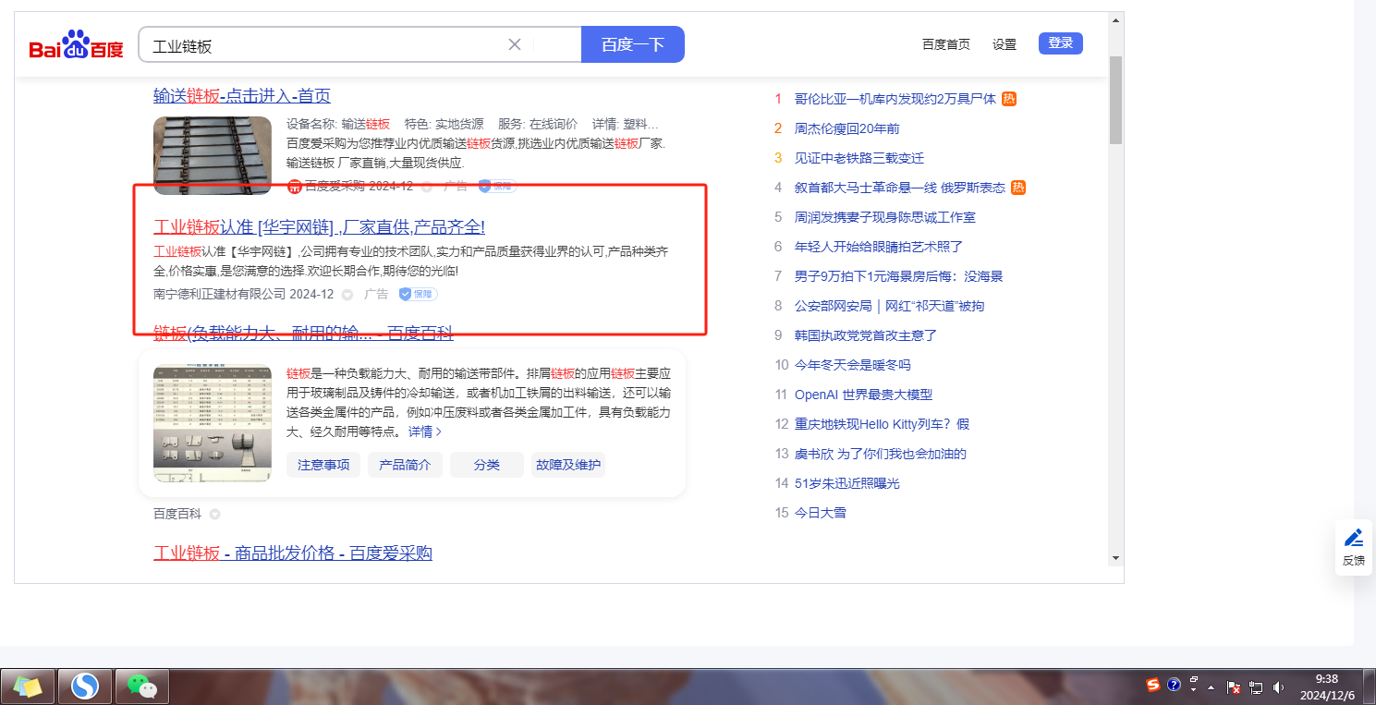This screenshot has width=1376, height=705.
Task: Click the 输送链板 product thumbnail image
Action: tap(213, 155)
